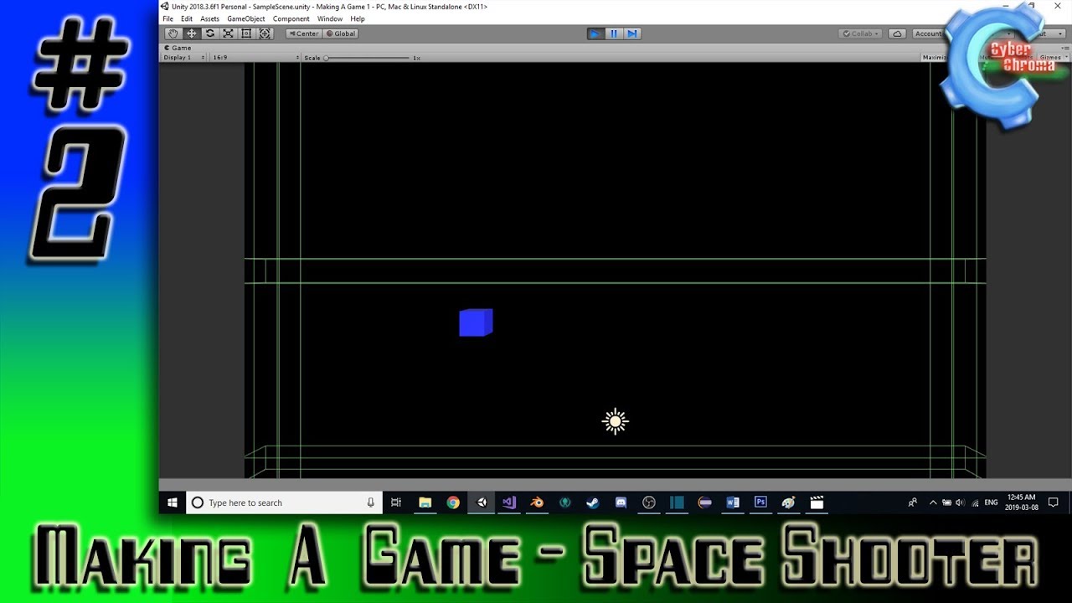The width and height of the screenshot is (1072, 603).
Task: Open the 16:9 aspect ratio dropdown
Action: 255,58
